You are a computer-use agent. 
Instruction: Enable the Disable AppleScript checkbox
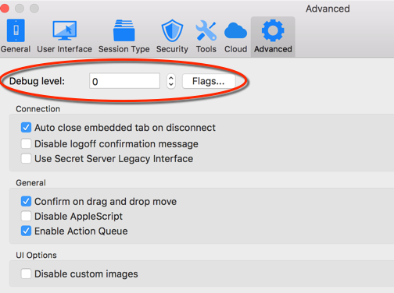[26, 216]
